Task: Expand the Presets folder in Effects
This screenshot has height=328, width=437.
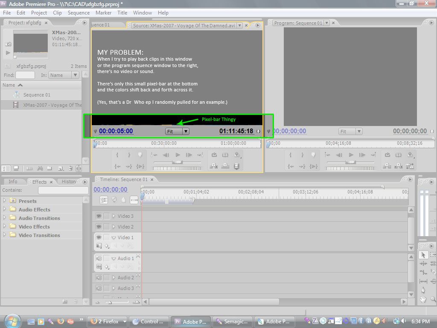Action: click(4, 200)
